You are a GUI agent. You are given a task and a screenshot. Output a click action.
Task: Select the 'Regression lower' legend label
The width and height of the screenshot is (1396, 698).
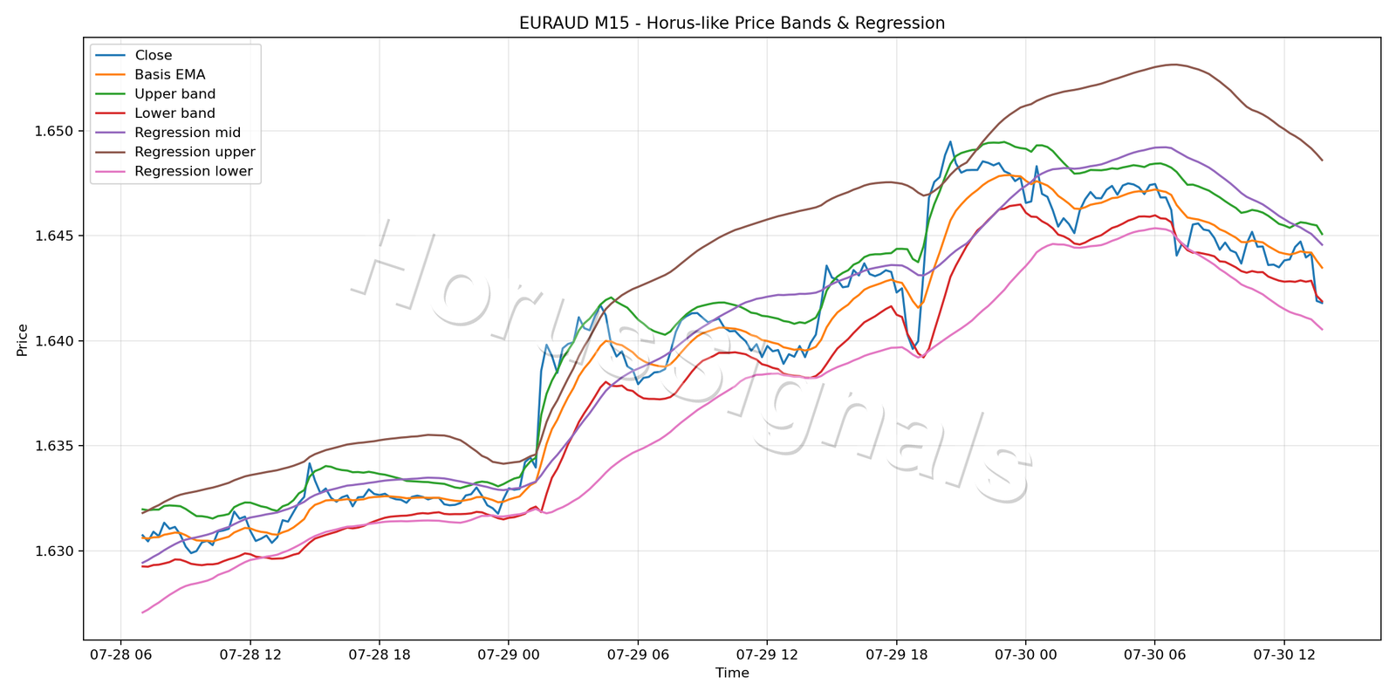pyautogui.click(x=194, y=171)
